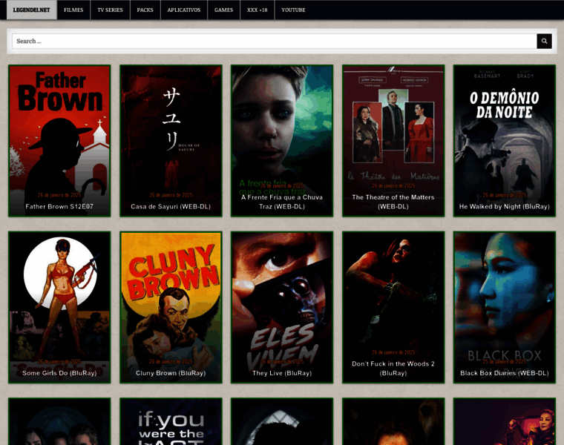
Task: Open the Casa de Sayuri poster card
Action: pyautogui.click(x=171, y=141)
